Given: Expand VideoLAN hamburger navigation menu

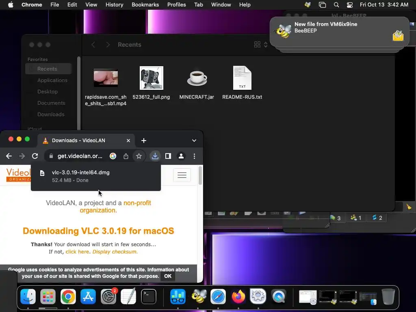Looking at the screenshot, I should 182,175.
